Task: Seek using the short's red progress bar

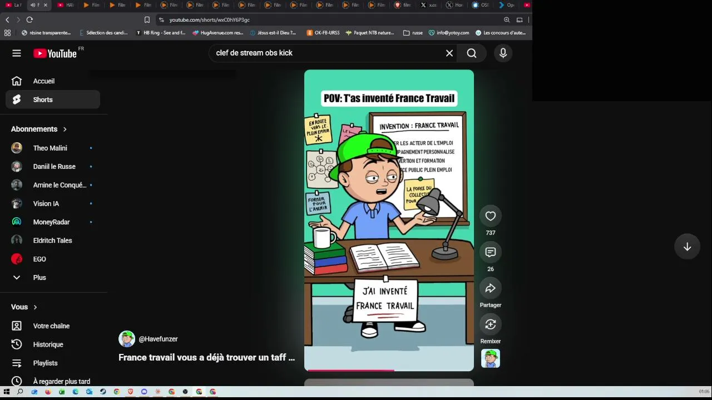Action: (x=389, y=370)
